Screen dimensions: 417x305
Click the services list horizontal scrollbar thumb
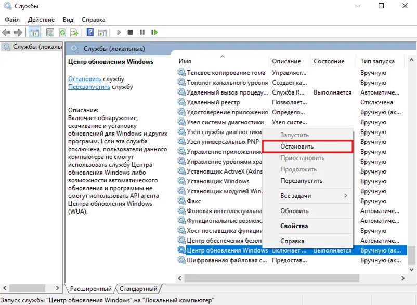pos(271,278)
